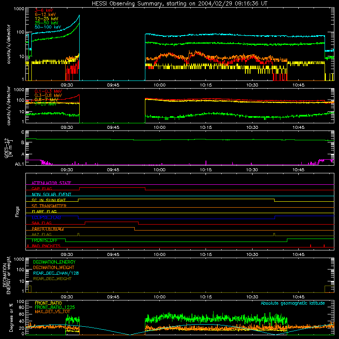Click counts/s/detector axis label of MeV panel

click(8, 106)
